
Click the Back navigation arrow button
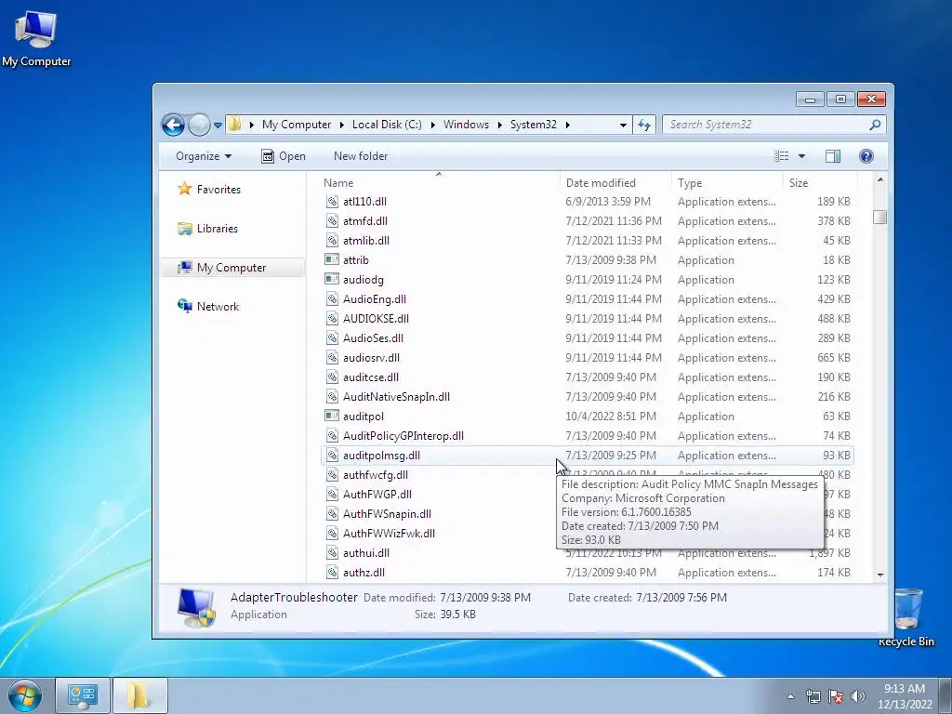pos(173,126)
